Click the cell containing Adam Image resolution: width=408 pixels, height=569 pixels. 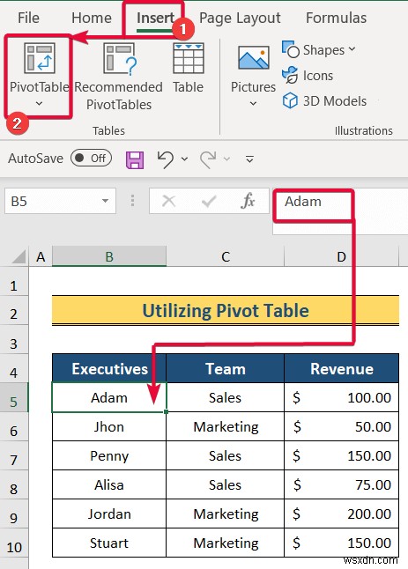pyautogui.click(x=109, y=397)
